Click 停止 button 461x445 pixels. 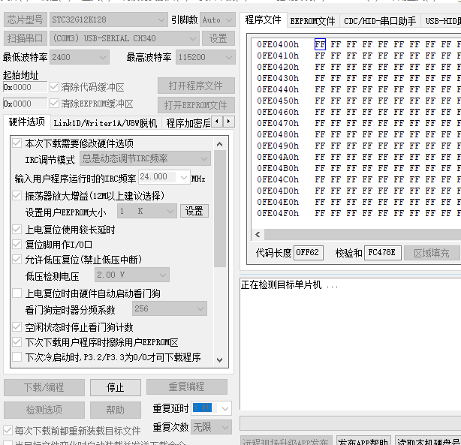coord(116,387)
